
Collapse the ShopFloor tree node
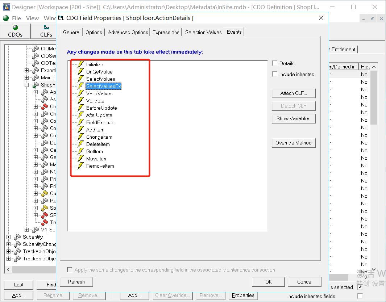(x=27, y=85)
